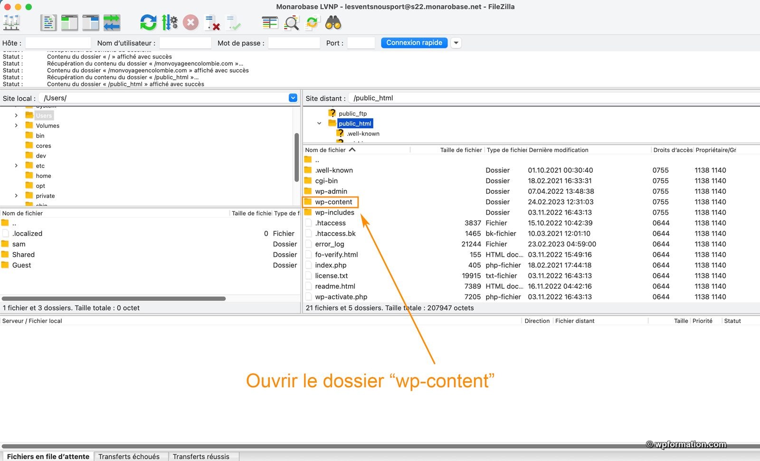This screenshot has height=461, width=760.
Task: Select .localized file in local list
Action: [27, 234]
